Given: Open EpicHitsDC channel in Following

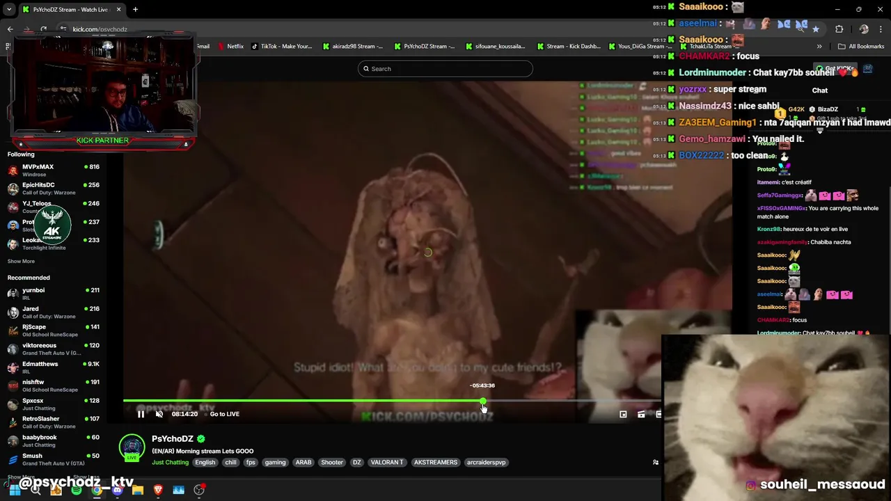Looking at the screenshot, I should (54, 188).
